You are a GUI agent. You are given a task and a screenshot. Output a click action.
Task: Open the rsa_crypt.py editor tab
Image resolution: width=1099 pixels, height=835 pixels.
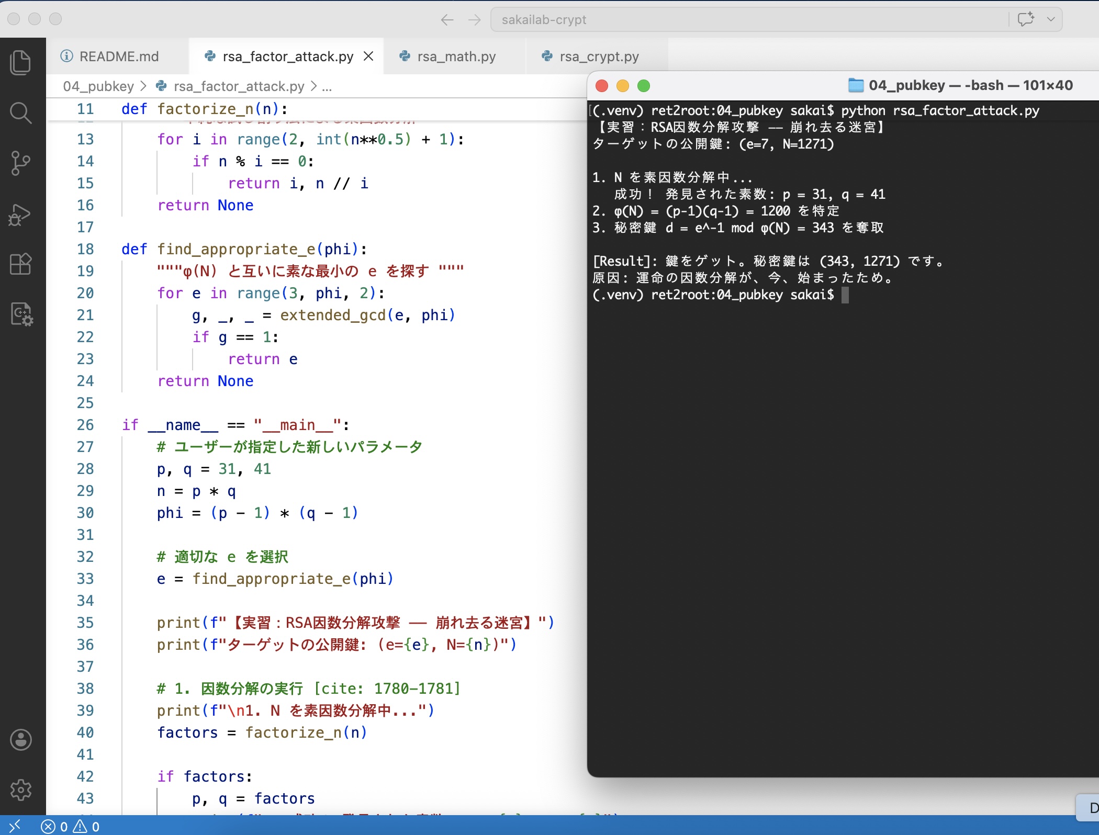coord(599,57)
